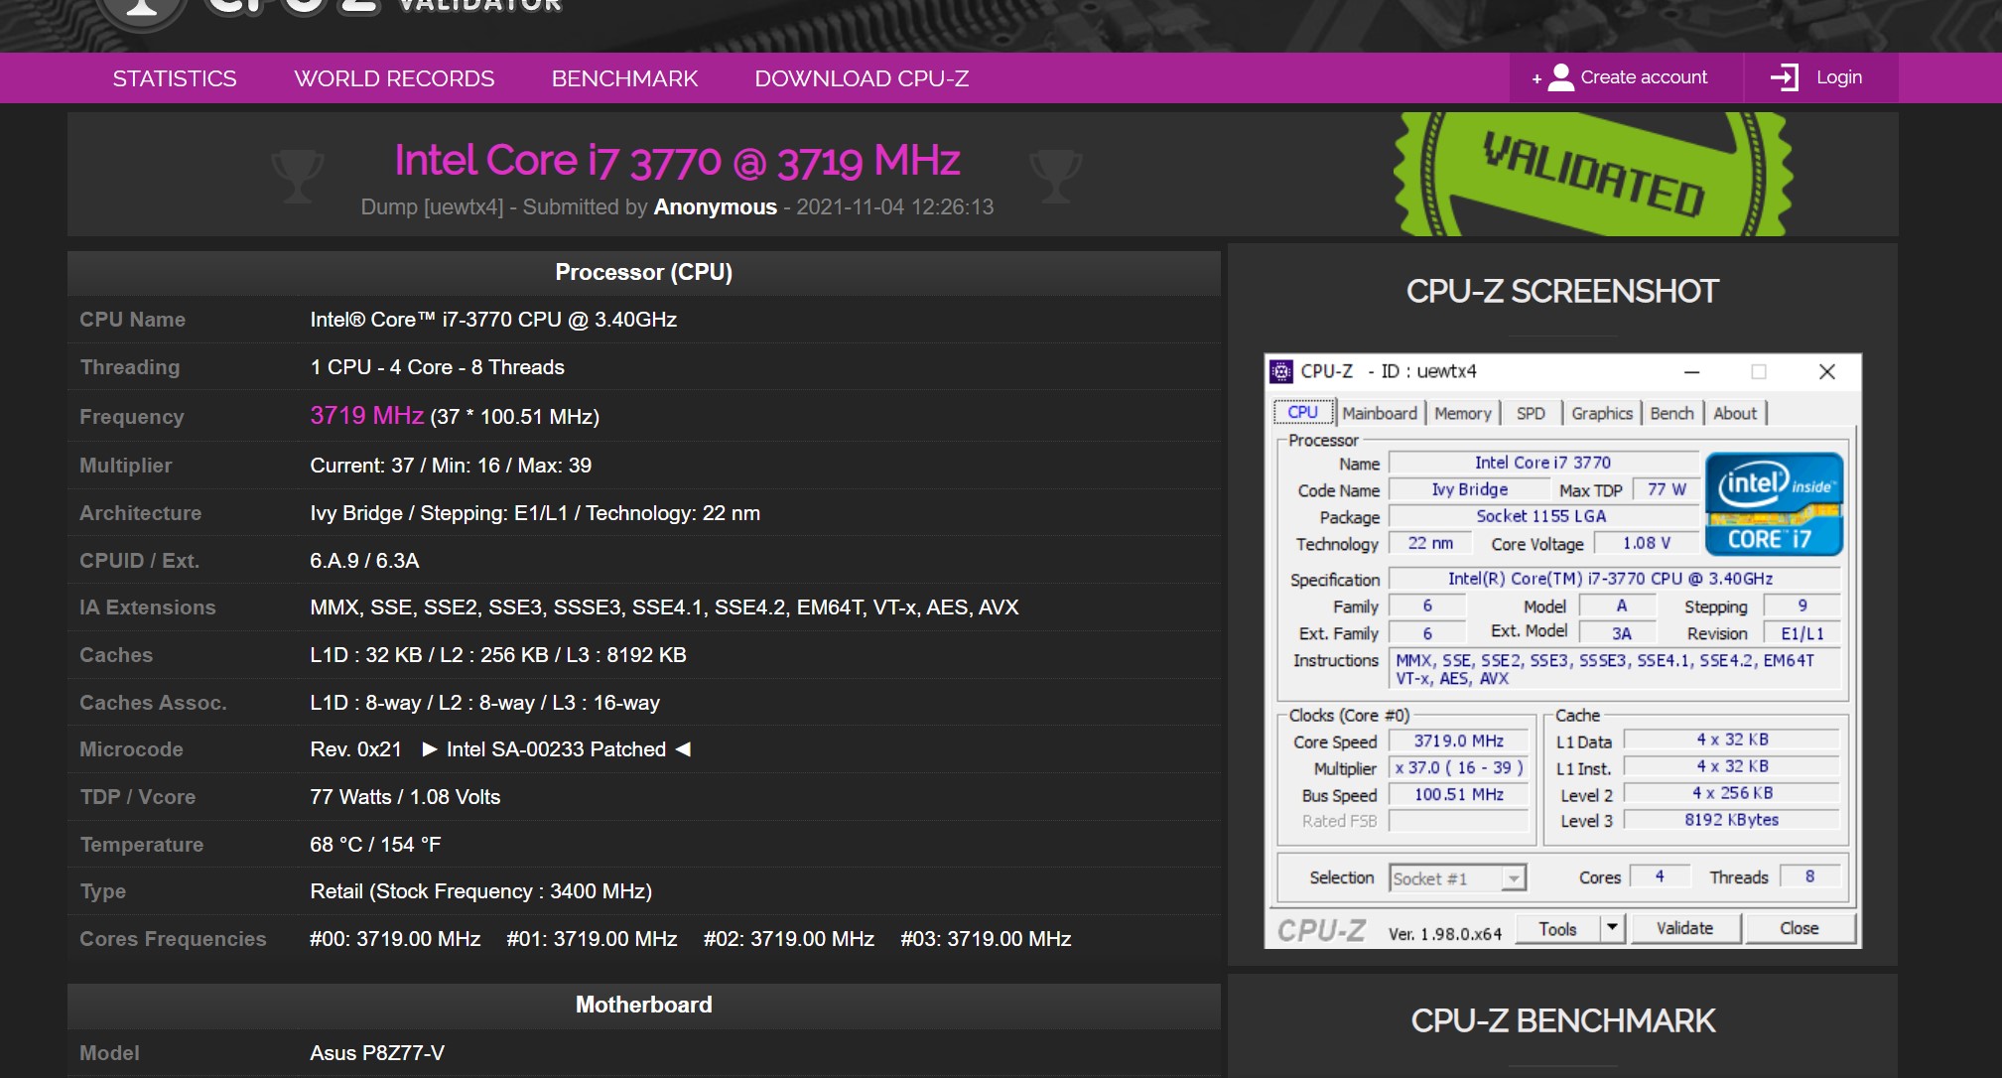Open the WORLD RECORDS menu
Image resolution: width=2002 pixels, height=1078 pixels.
click(395, 78)
